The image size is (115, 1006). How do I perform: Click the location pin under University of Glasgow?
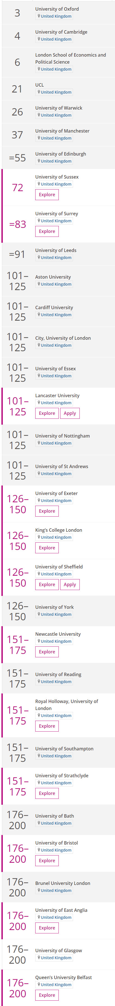(x=39, y=957)
